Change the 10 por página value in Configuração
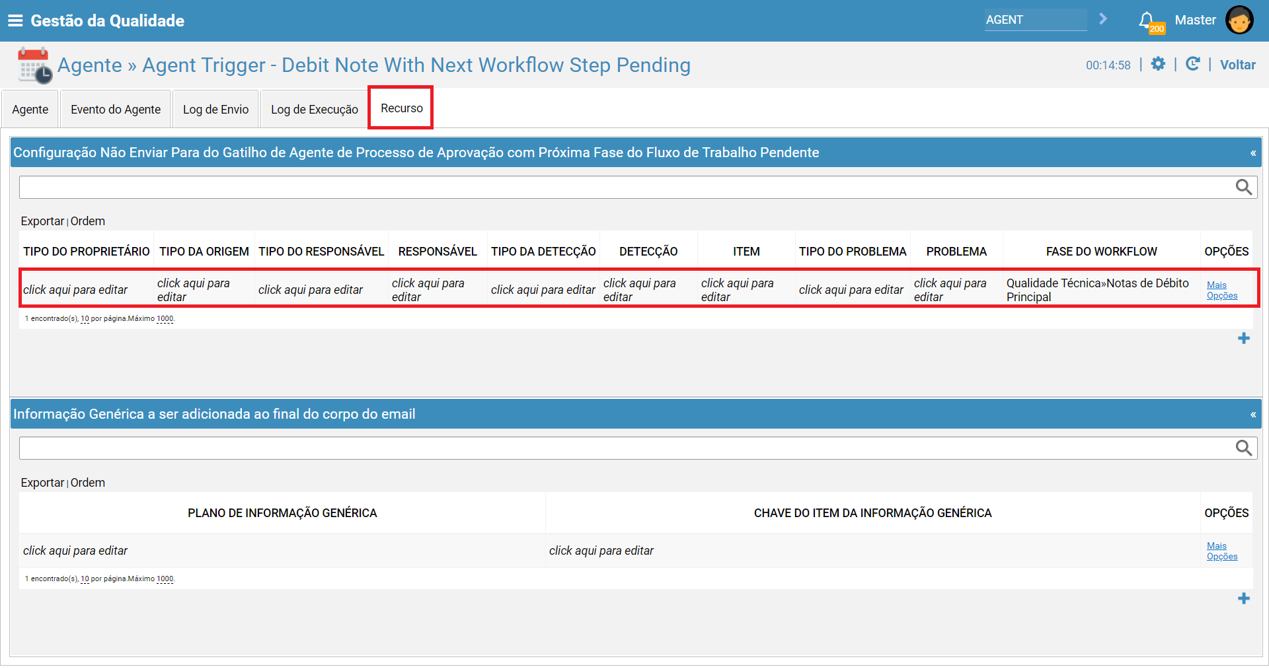1269x669 pixels. 85,318
